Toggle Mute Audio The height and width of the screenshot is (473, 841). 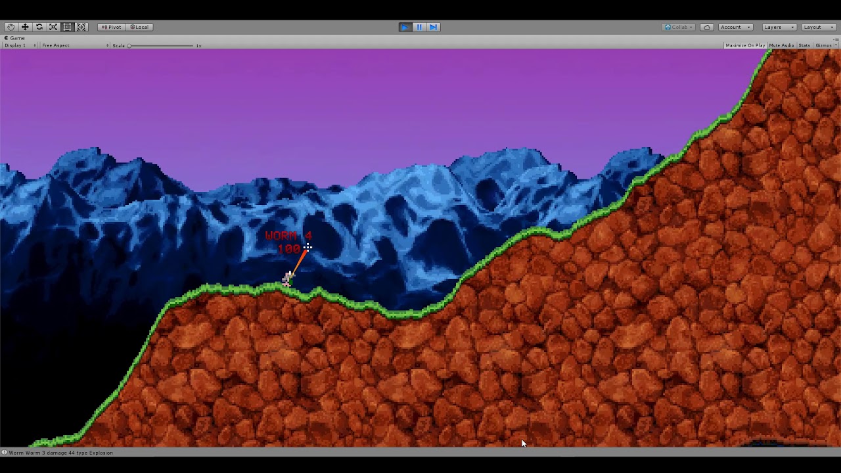[x=781, y=45]
